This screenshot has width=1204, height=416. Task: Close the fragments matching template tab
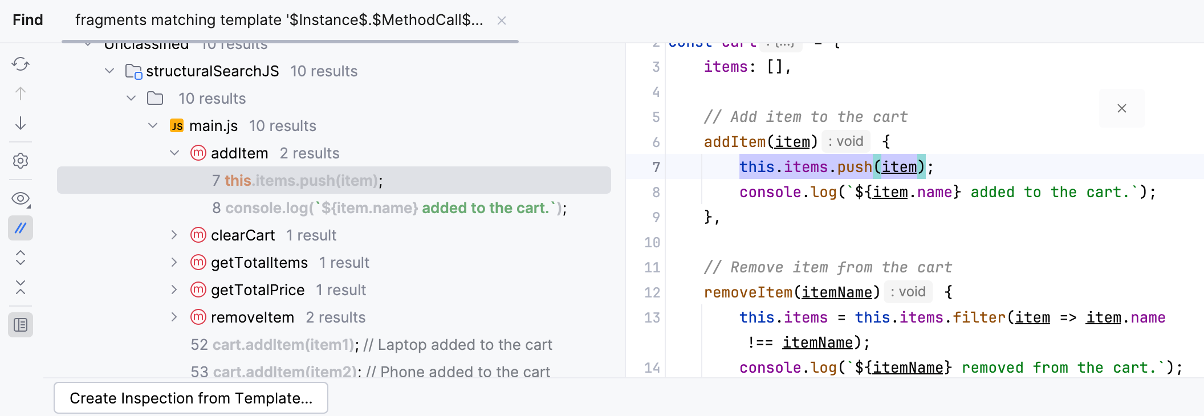click(502, 21)
